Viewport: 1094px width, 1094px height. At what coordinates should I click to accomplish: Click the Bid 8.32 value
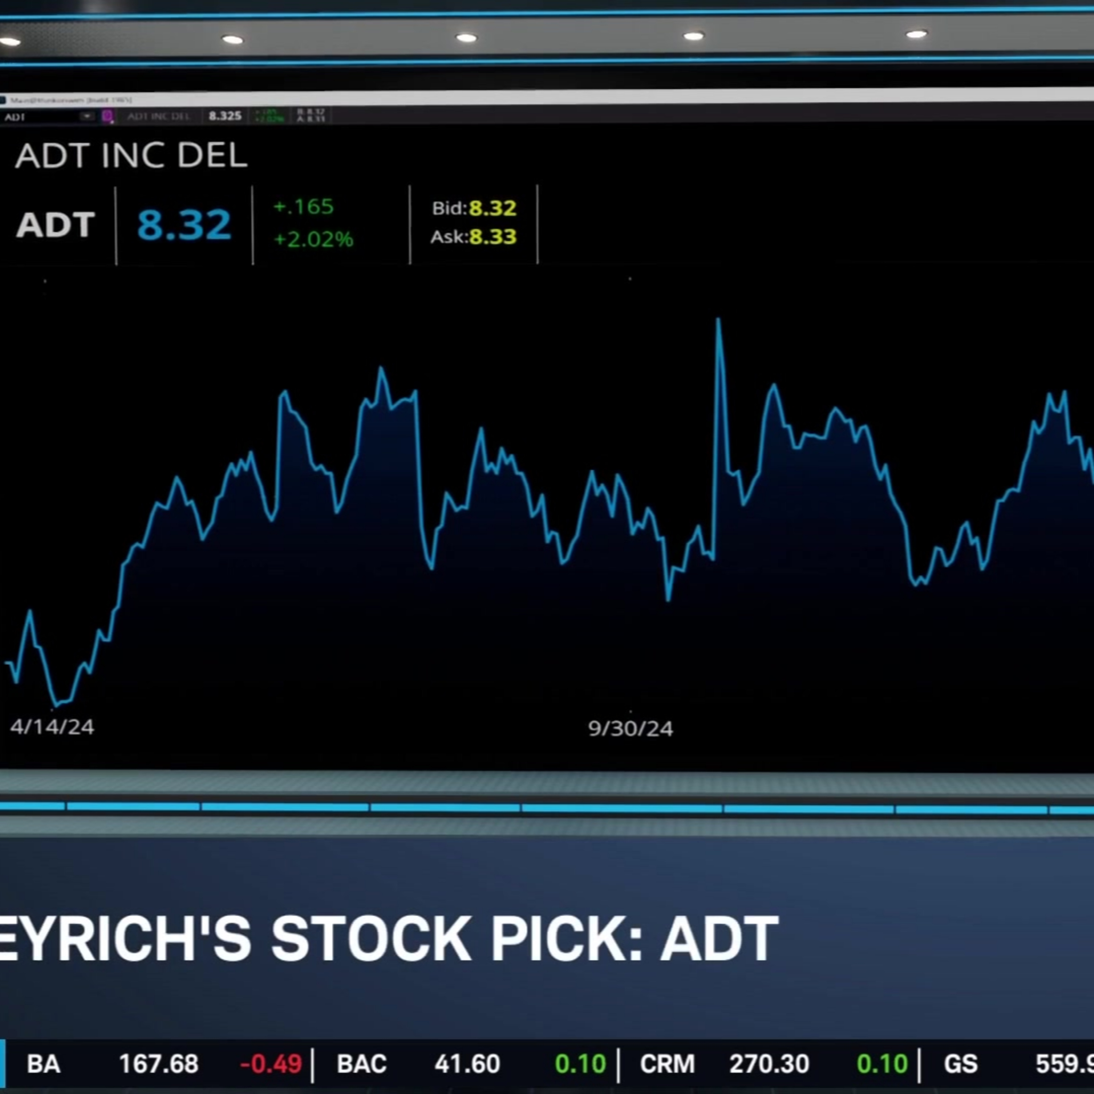493,208
